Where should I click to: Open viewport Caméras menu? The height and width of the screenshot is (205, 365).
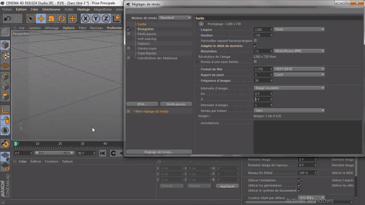point(34,28)
